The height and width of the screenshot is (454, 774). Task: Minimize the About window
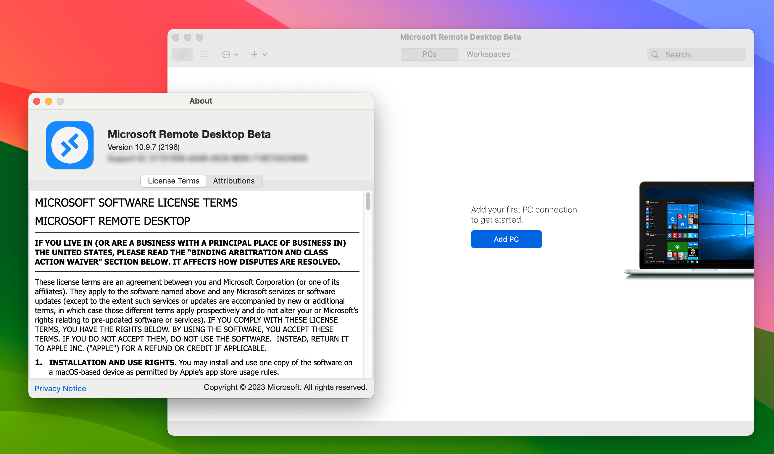coord(49,101)
